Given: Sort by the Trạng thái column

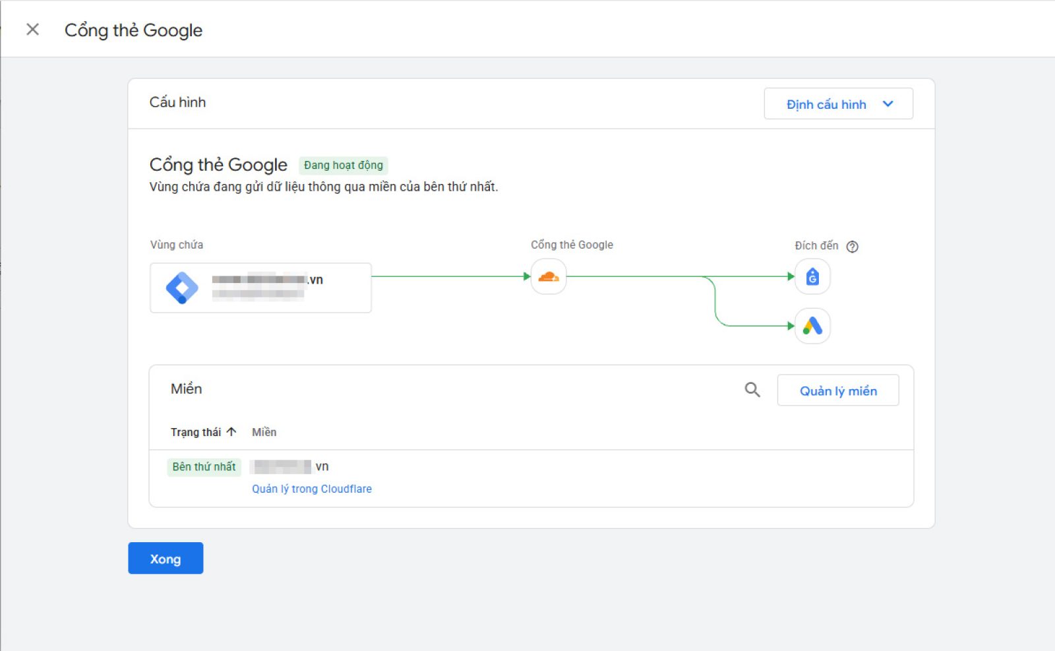Looking at the screenshot, I should pyautogui.click(x=203, y=432).
